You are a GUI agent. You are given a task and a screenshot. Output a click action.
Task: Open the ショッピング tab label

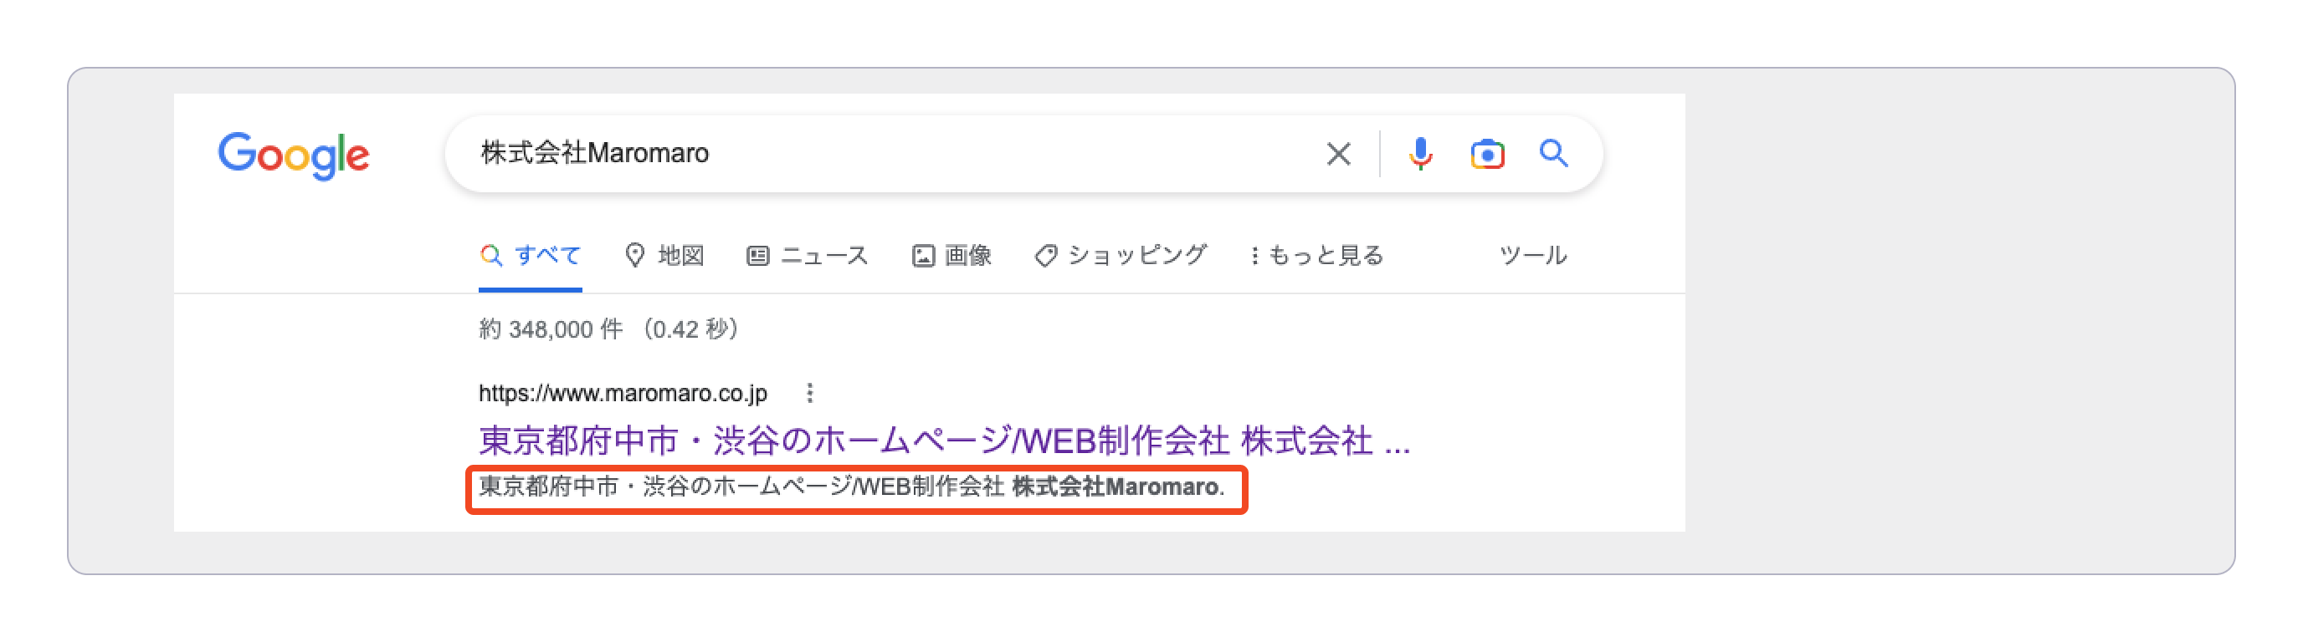pyautogui.click(x=1137, y=255)
